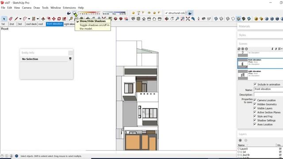Toggle Active Section Planes checkbox

tap(255, 112)
